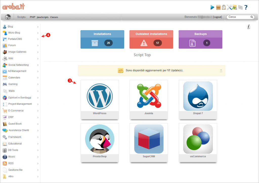Click the Blog category icon
259x183 pixels.
coord(5,26)
